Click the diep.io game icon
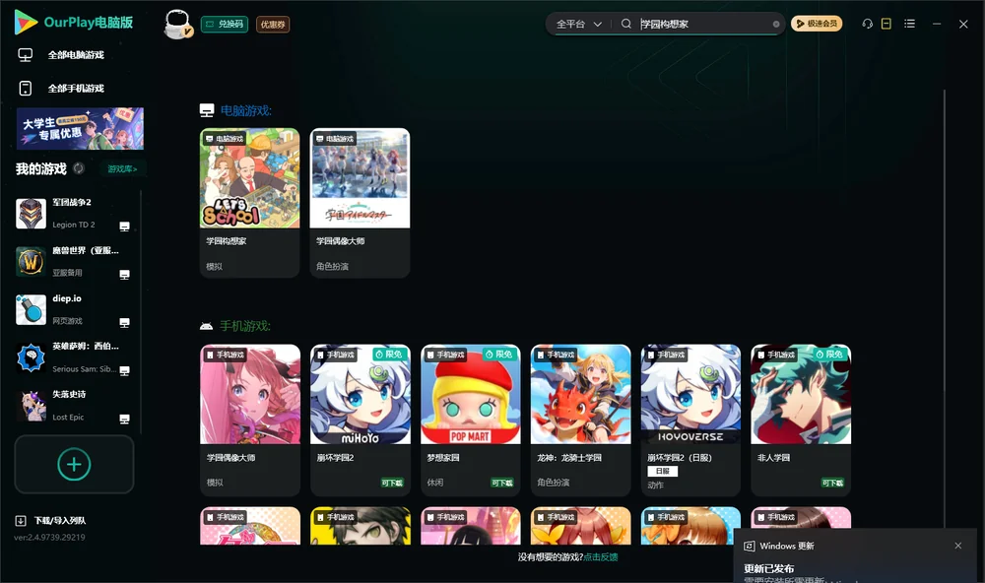The height and width of the screenshot is (583, 985). (31, 309)
